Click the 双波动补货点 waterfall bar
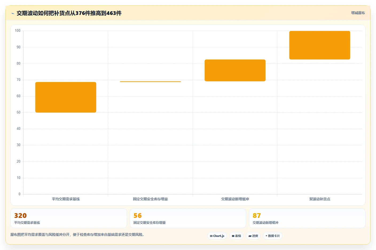The image size is (376, 250). [320, 45]
